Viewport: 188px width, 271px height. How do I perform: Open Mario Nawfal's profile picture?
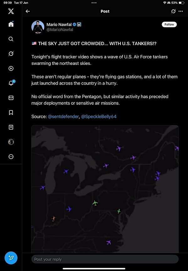pyautogui.click(x=38, y=27)
